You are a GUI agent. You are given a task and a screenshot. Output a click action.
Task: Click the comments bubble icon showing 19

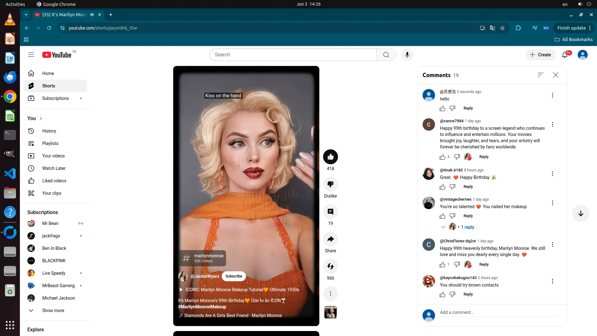(x=330, y=212)
